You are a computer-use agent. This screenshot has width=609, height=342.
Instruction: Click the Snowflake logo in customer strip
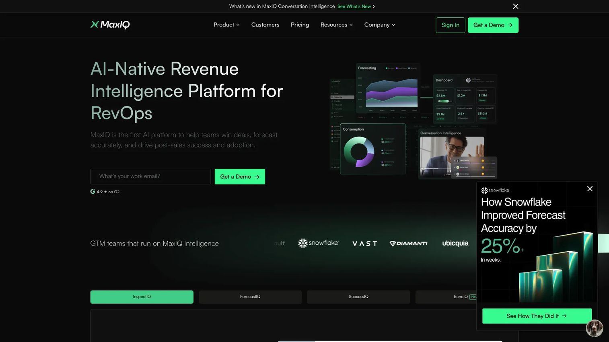tap(319, 243)
